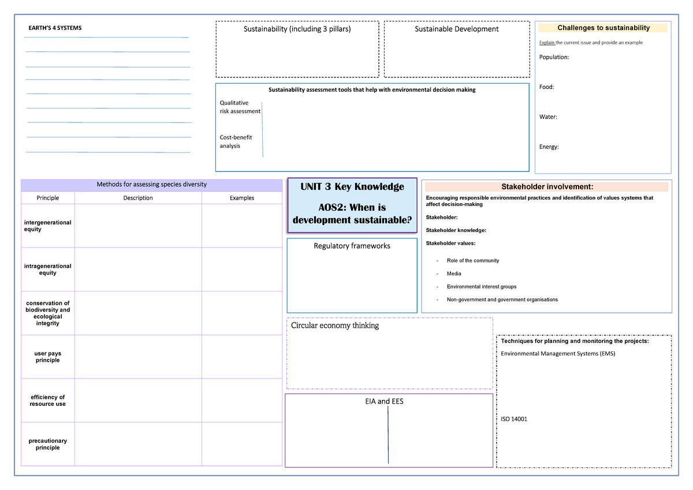Click the 'Stakeholder:' label
693x490 pixels.
442,218
